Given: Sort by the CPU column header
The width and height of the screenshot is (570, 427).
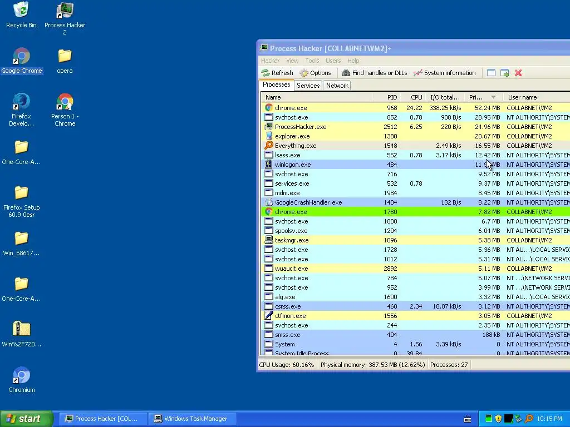Looking at the screenshot, I should point(412,97).
